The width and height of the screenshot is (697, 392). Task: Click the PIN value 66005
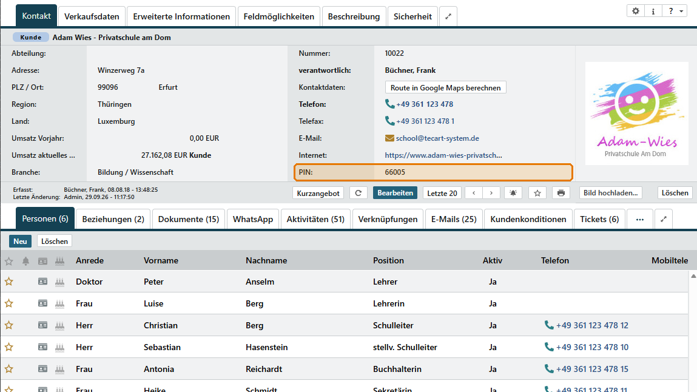tap(395, 172)
